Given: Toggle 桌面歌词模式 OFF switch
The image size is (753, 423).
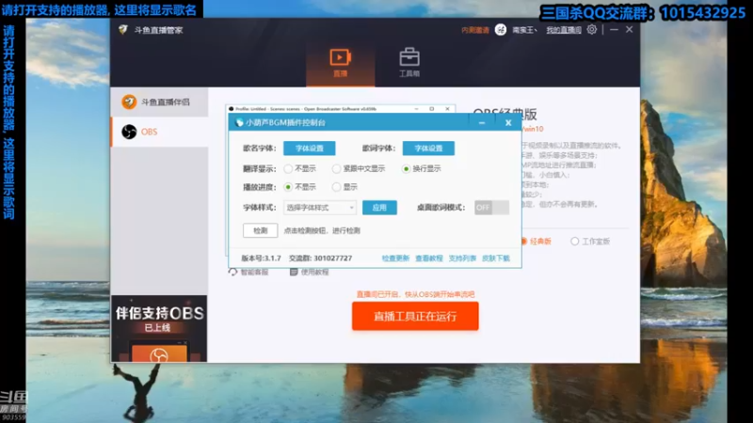Looking at the screenshot, I should pos(491,207).
